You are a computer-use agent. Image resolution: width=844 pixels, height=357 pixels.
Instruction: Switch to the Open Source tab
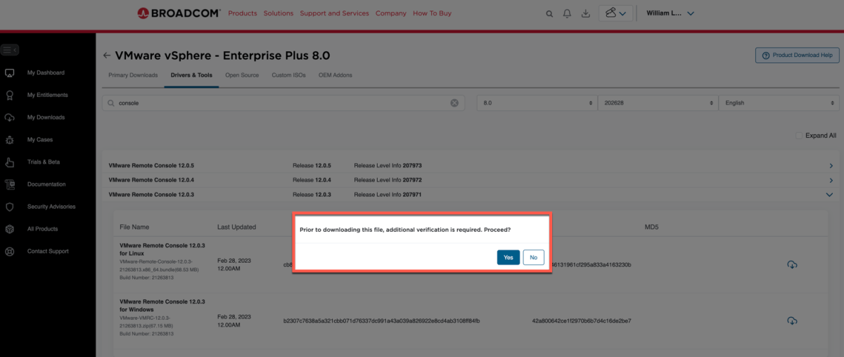click(242, 75)
